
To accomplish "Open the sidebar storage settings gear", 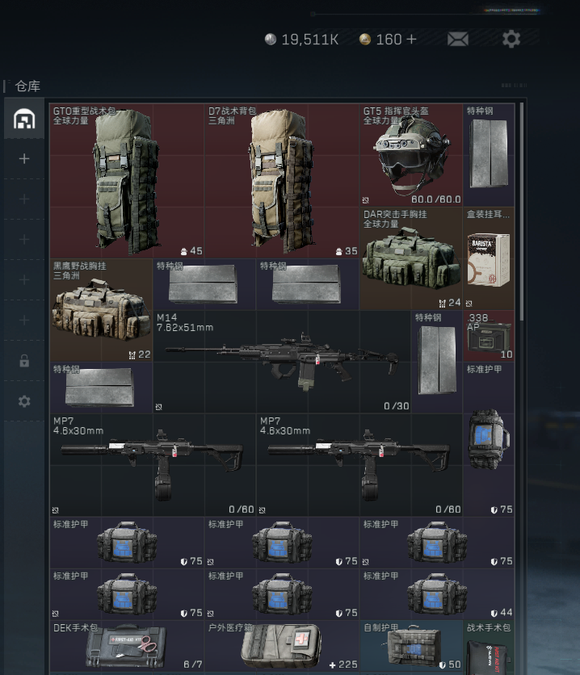I will pos(24,401).
